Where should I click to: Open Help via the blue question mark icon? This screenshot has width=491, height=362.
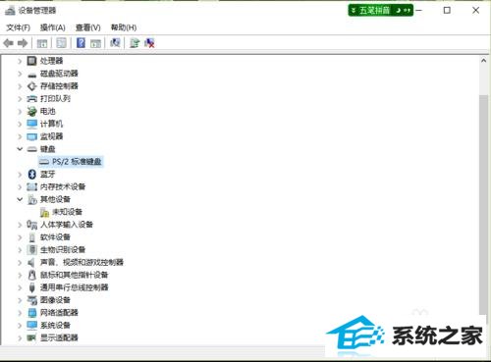(x=81, y=43)
